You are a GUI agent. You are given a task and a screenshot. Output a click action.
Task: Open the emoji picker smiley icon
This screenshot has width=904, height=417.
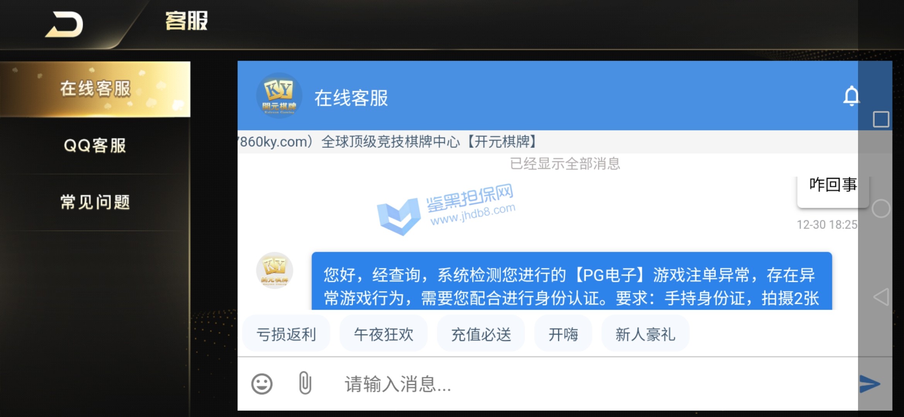point(262,384)
